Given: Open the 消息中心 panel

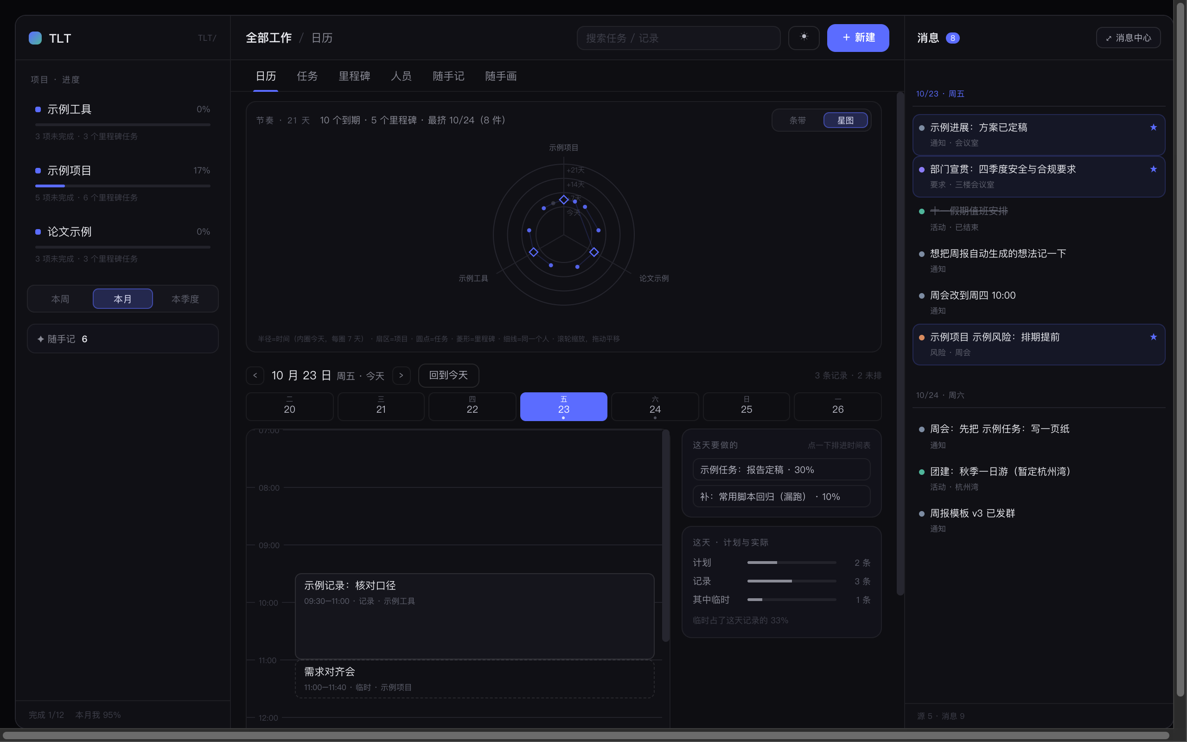Looking at the screenshot, I should (x=1128, y=38).
